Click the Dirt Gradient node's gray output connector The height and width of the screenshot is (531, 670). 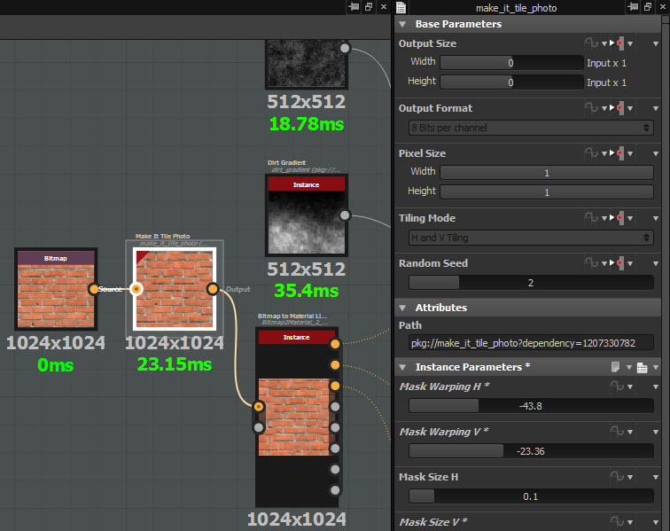click(345, 215)
